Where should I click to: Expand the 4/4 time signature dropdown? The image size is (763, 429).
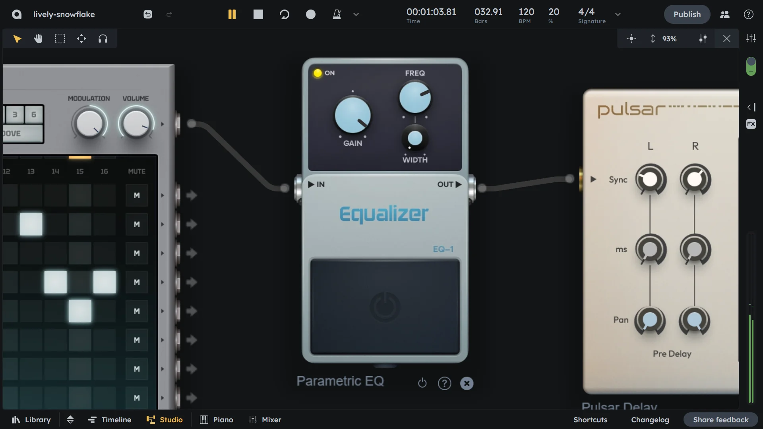[618, 14]
